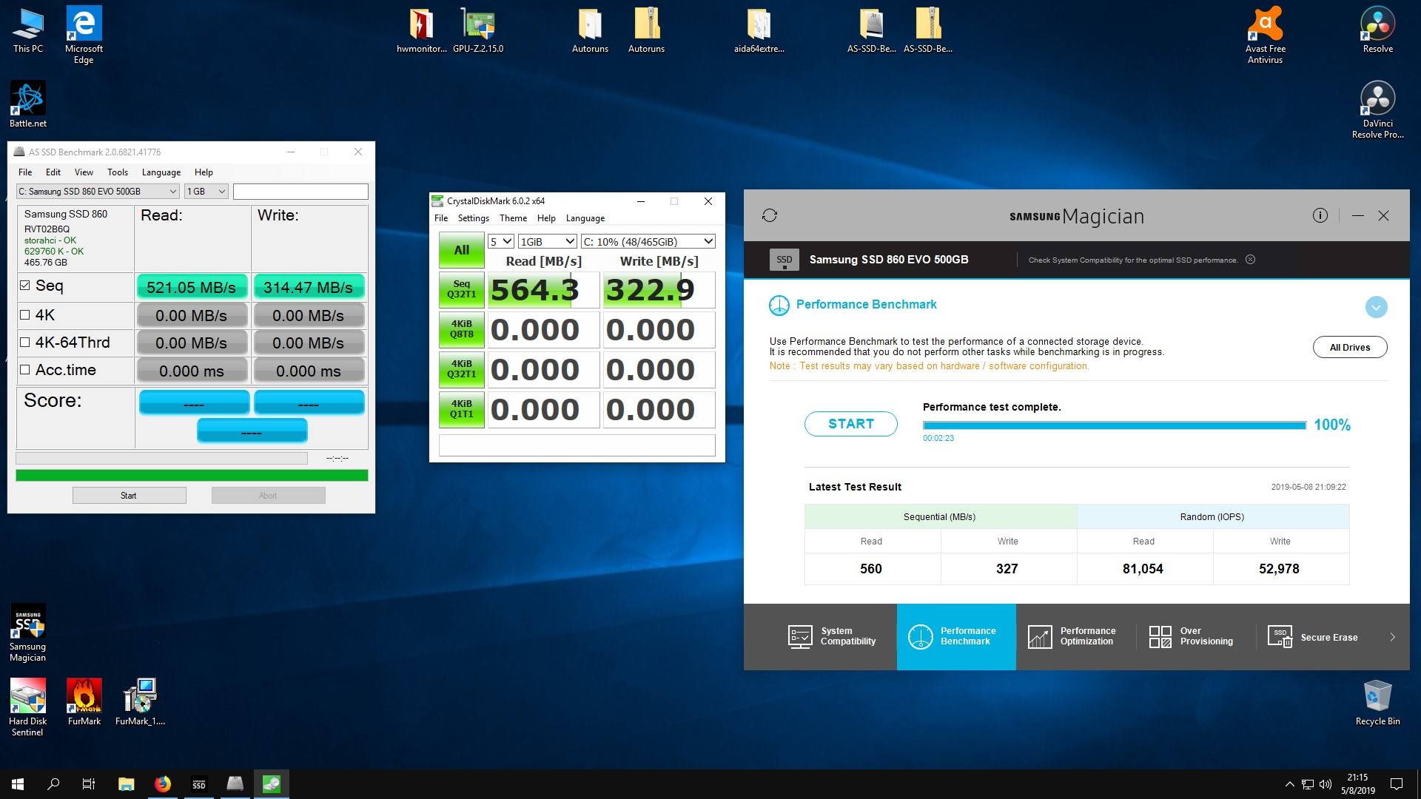Enable the 4K-64Thrd test checkbox
Screen dimensions: 1421x799
[x=25, y=343]
